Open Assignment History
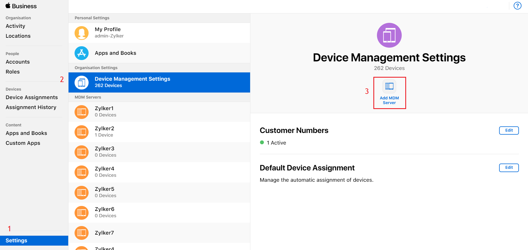 (x=31, y=107)
